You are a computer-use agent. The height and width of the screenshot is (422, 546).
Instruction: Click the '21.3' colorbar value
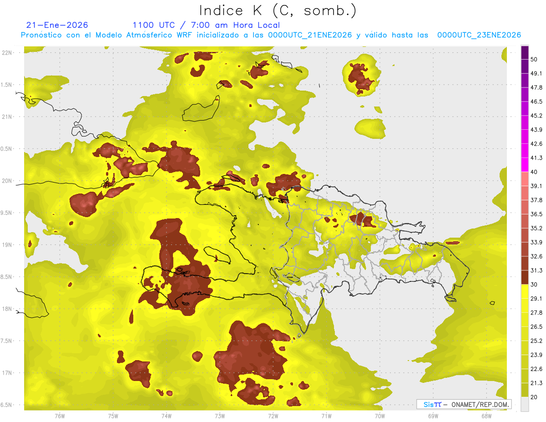536,383
